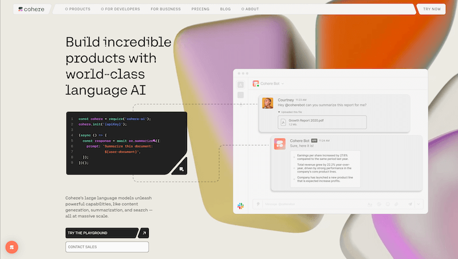The height and width of the screenshot is (259, 458).
Task: Click the 'Company has launched a new product' bullet
Action: tap(325, 179)
